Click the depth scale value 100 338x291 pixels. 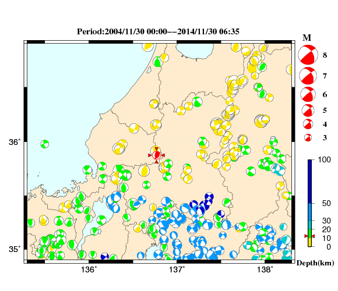325,159
